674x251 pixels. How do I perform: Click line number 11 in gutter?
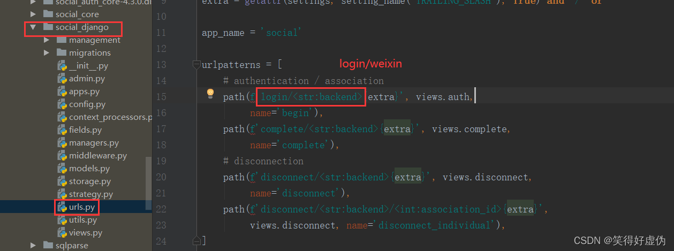161,33
